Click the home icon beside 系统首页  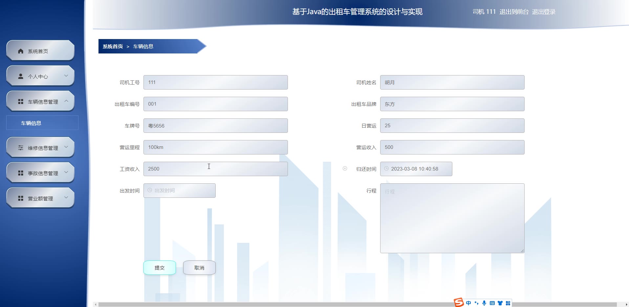pos(21,51)
